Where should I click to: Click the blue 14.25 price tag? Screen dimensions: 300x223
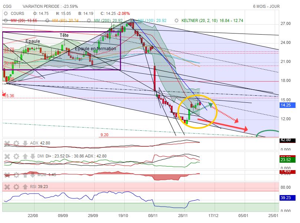[287, 105]
